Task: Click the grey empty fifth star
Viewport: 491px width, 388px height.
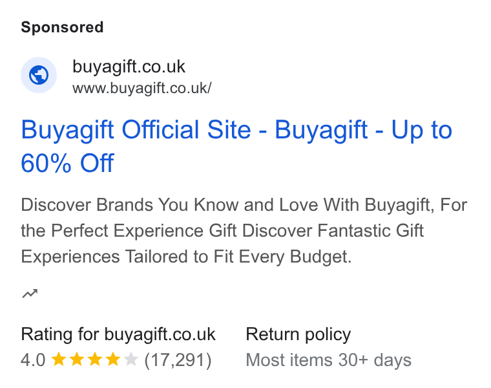Action: [131, 360]
